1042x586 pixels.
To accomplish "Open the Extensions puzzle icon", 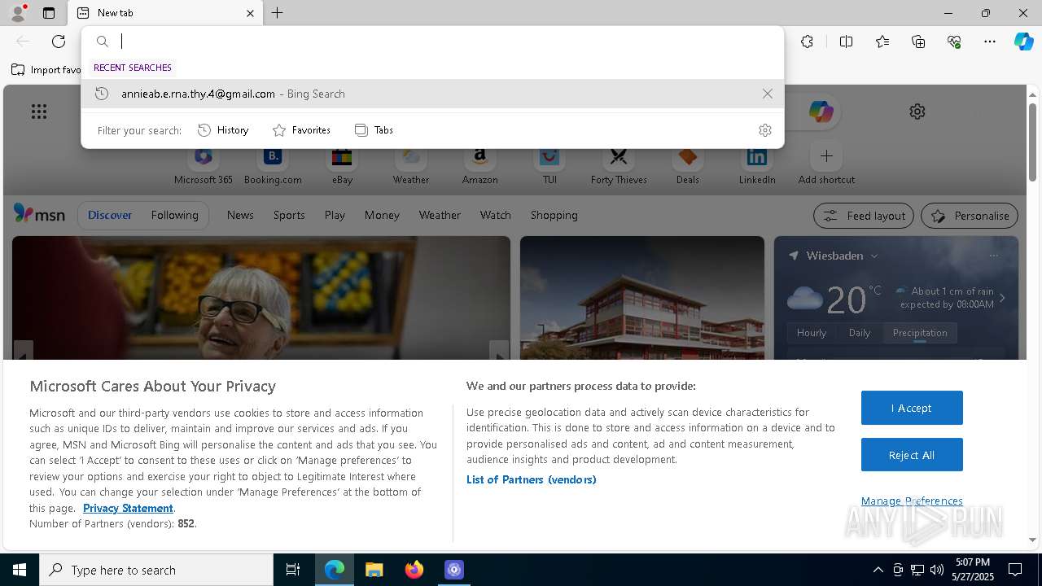I will tap(807, 42).
